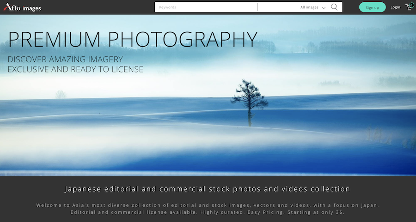Click the DISCOVER AMAZING IMAGERY text
Screen dimensions: 416x222
pyautogui.click(x=65, y=59)
